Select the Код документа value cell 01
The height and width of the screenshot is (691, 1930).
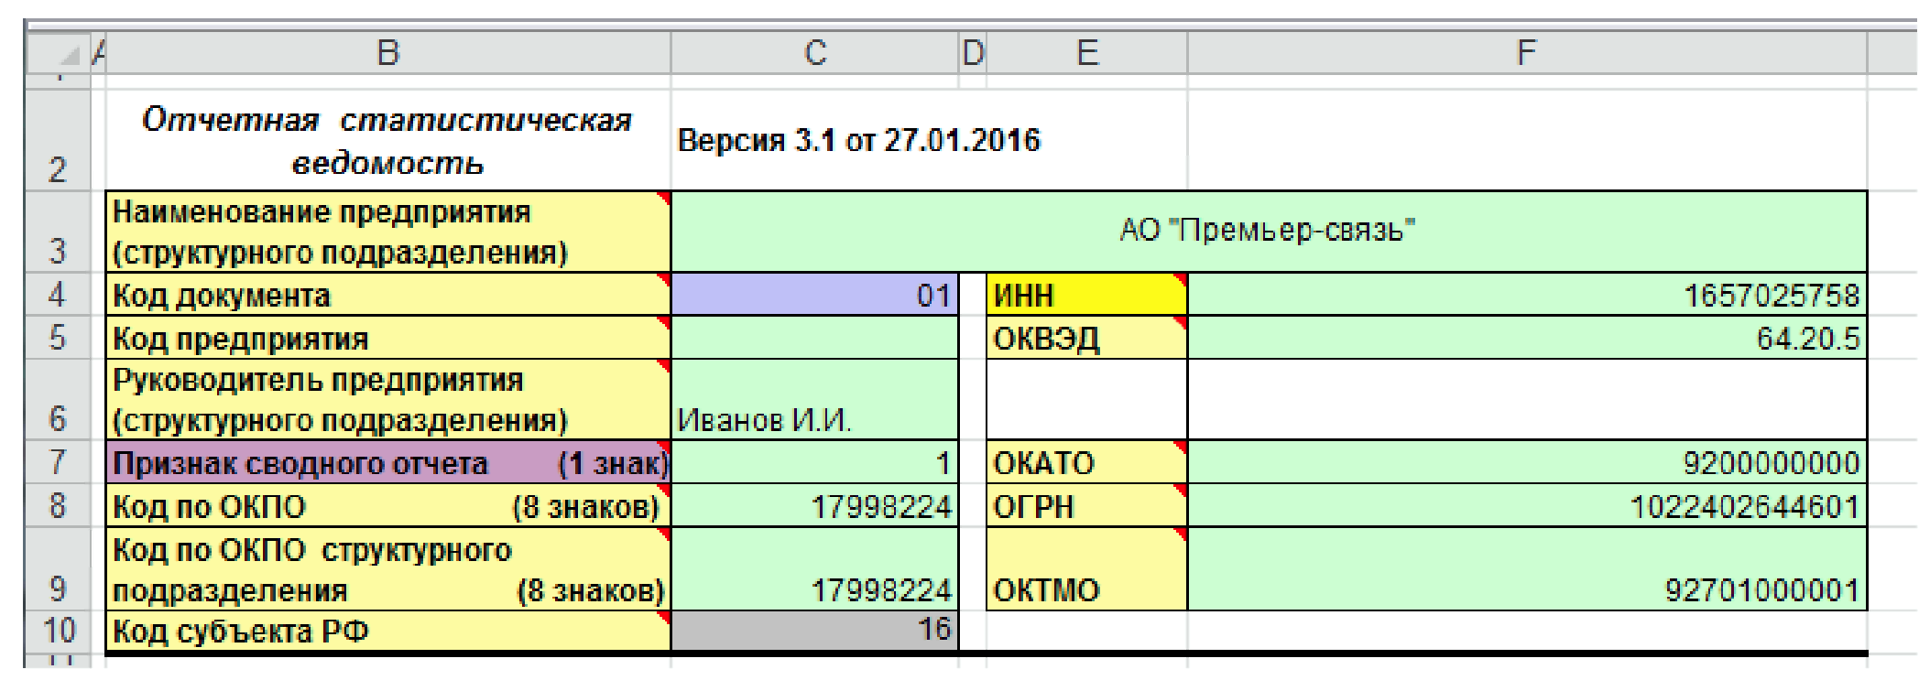814,295
